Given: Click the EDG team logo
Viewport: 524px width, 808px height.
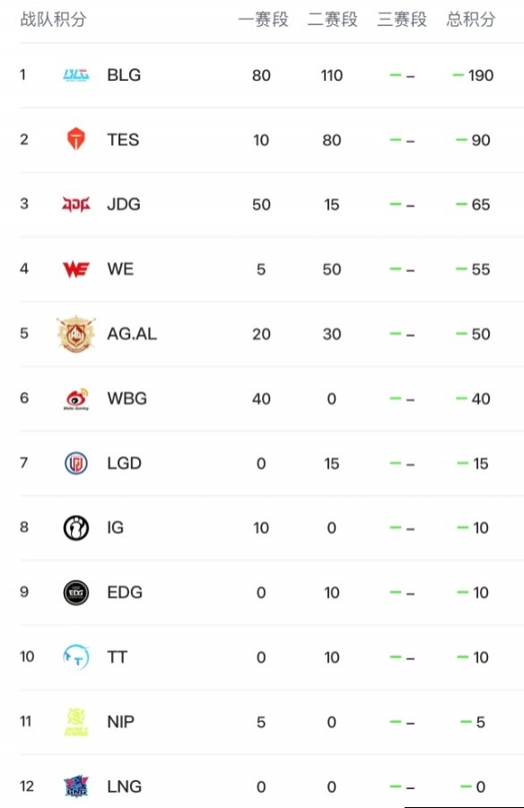Looking at the screenshot, I should (75, 593).
